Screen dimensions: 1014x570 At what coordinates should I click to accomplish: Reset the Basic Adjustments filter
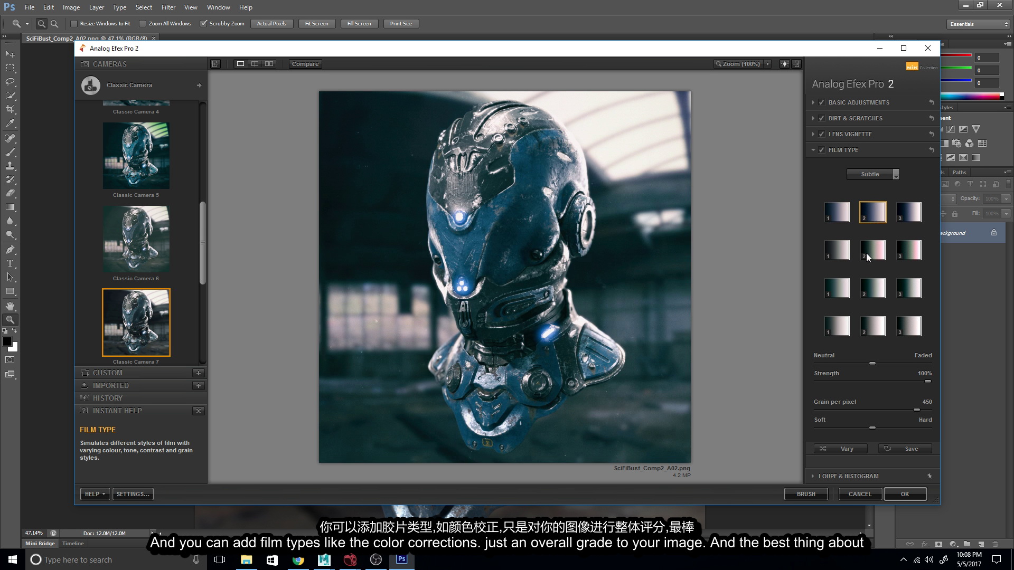(x=932, y=102)
